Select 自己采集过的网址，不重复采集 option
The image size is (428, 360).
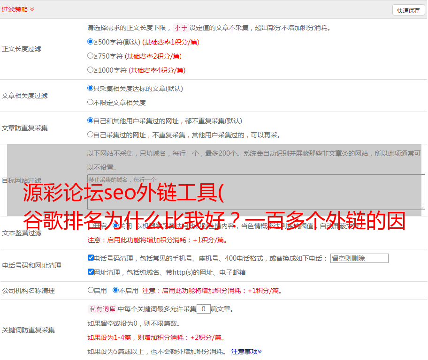(91, 135)
